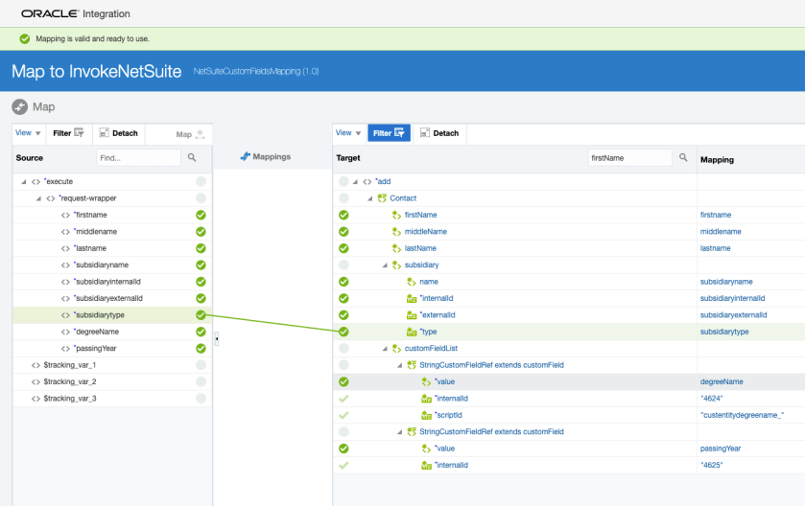Open the Source View dropdown
The height and width of the screenshot is (506, 805).
click(x=27, y=133)
